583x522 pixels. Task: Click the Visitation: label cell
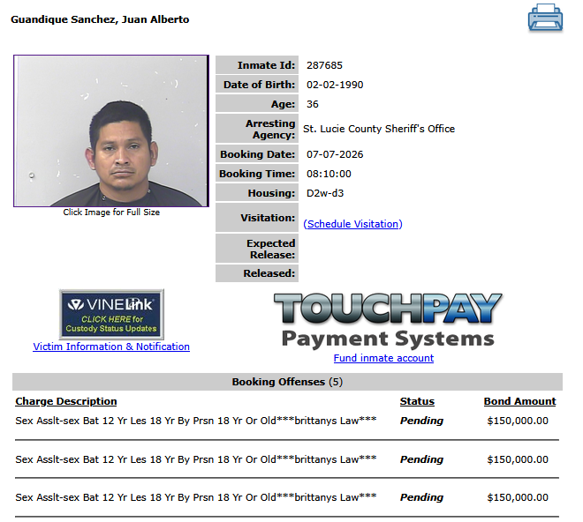[x=257, y=217]
